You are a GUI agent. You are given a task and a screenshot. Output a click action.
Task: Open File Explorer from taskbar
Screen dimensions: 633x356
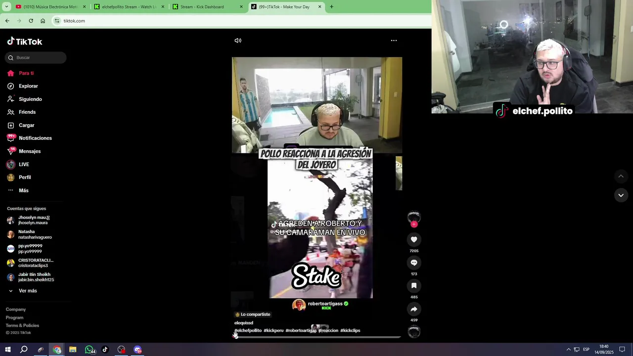point(73,350)
